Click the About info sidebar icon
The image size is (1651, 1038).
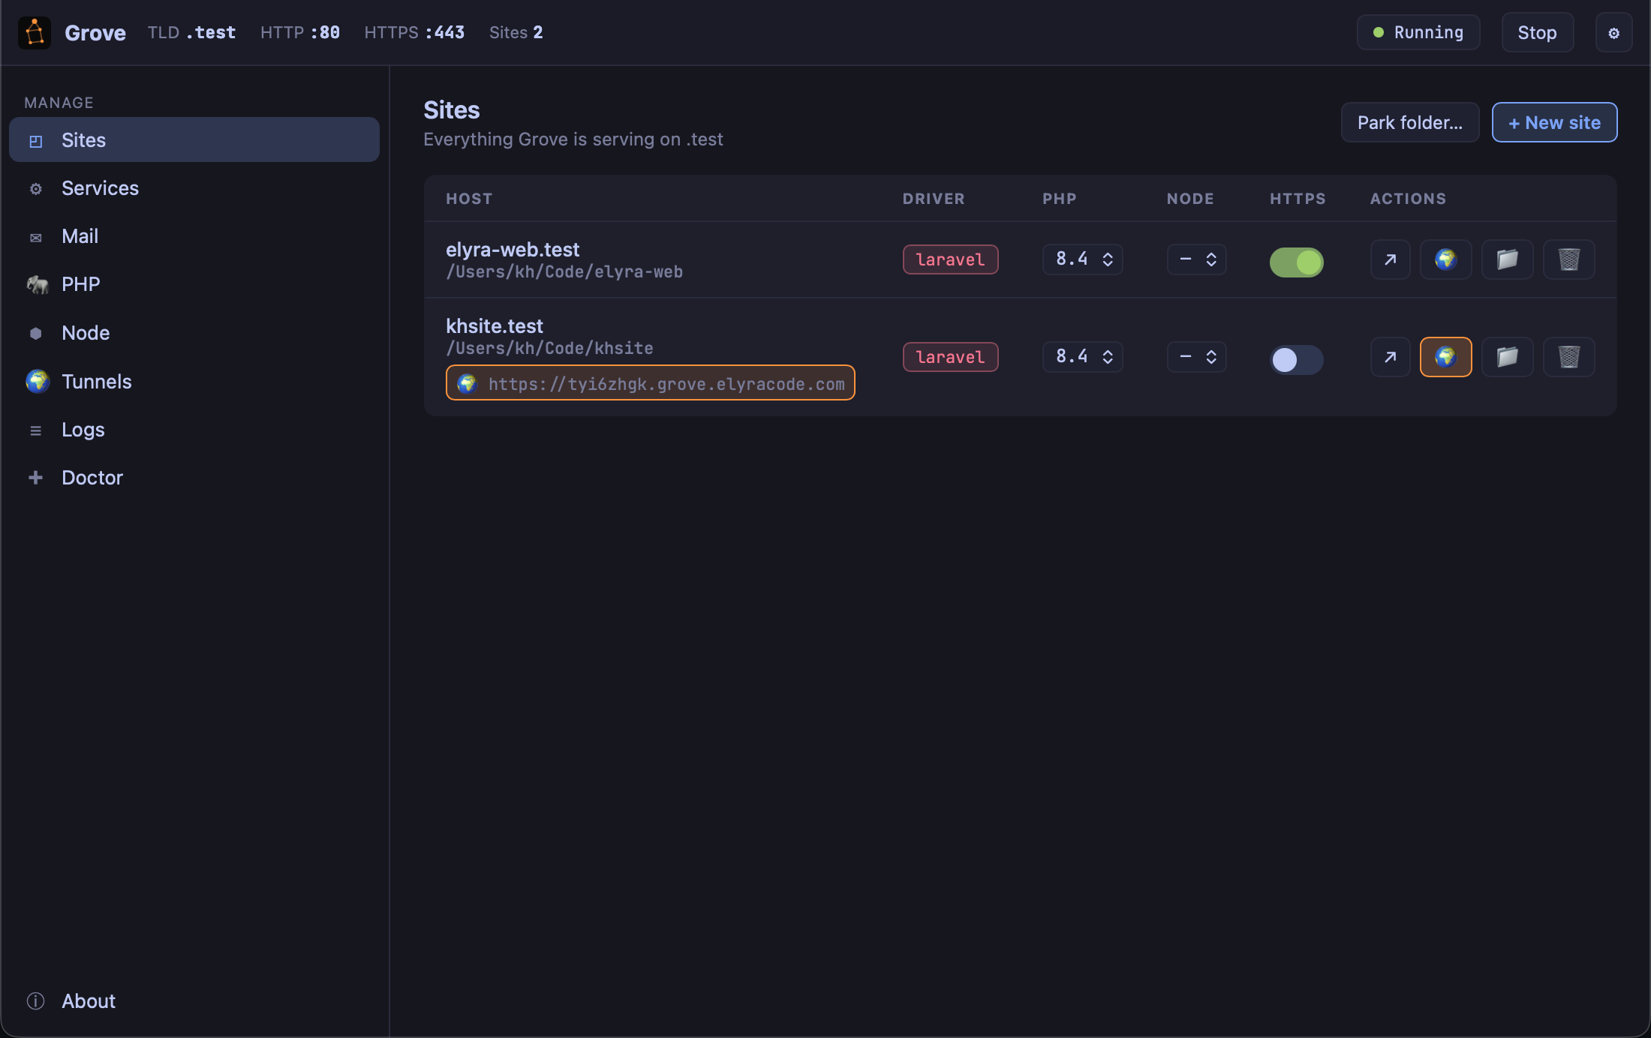[x=36, y=1001]
